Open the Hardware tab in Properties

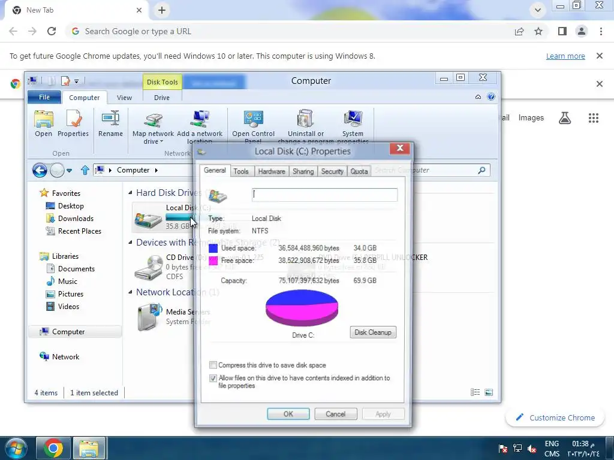click(x=272, y=171)
